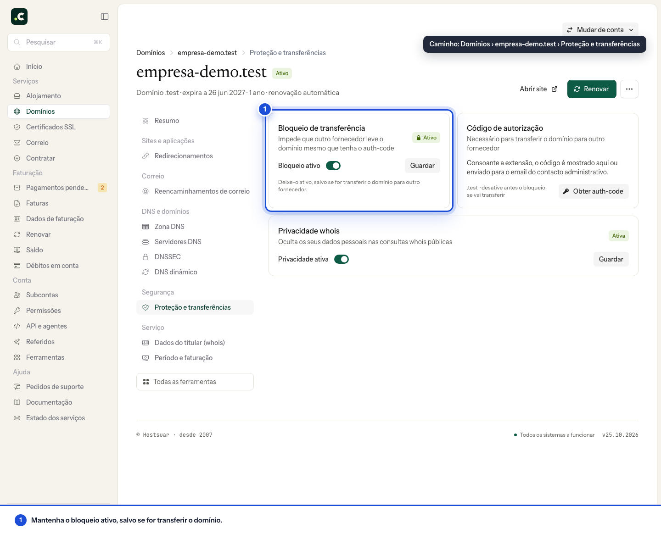
Task: Open Zona DNS section
Action: tap(195, 227)
